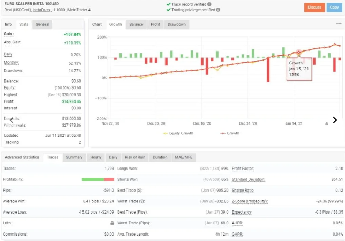This screenshot has width=345, height=241.
Task: Click the Track record verified checkmark
Action: [168, 4]
